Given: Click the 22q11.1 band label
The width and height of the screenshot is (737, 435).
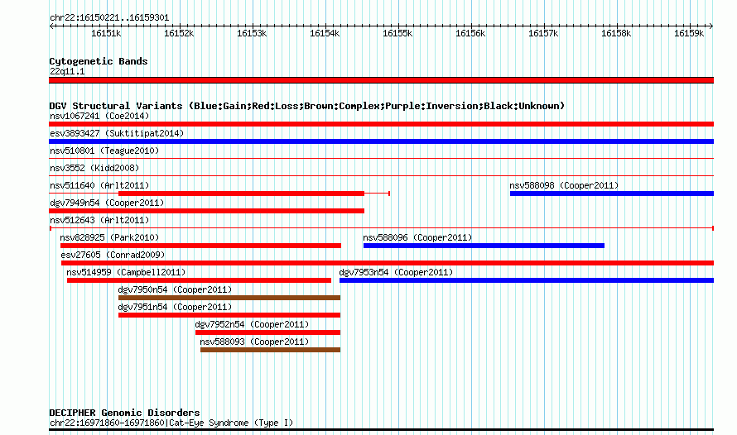Looking at the screenshot, I should pos(67,71).
